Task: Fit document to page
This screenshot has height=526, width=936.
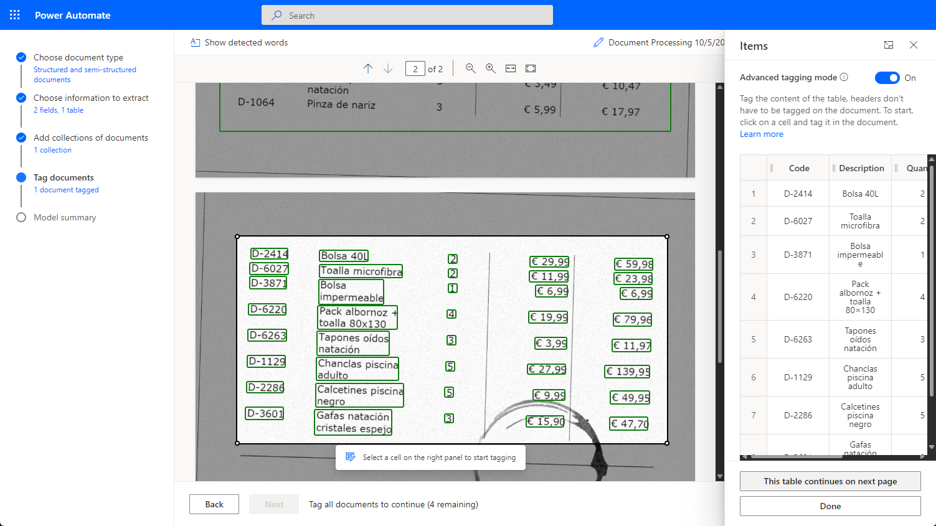Action: 531,68
